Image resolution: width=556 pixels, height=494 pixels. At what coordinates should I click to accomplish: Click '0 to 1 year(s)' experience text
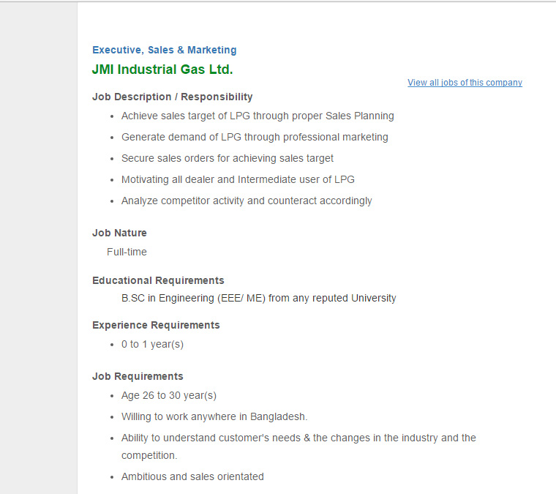[152, 345]
